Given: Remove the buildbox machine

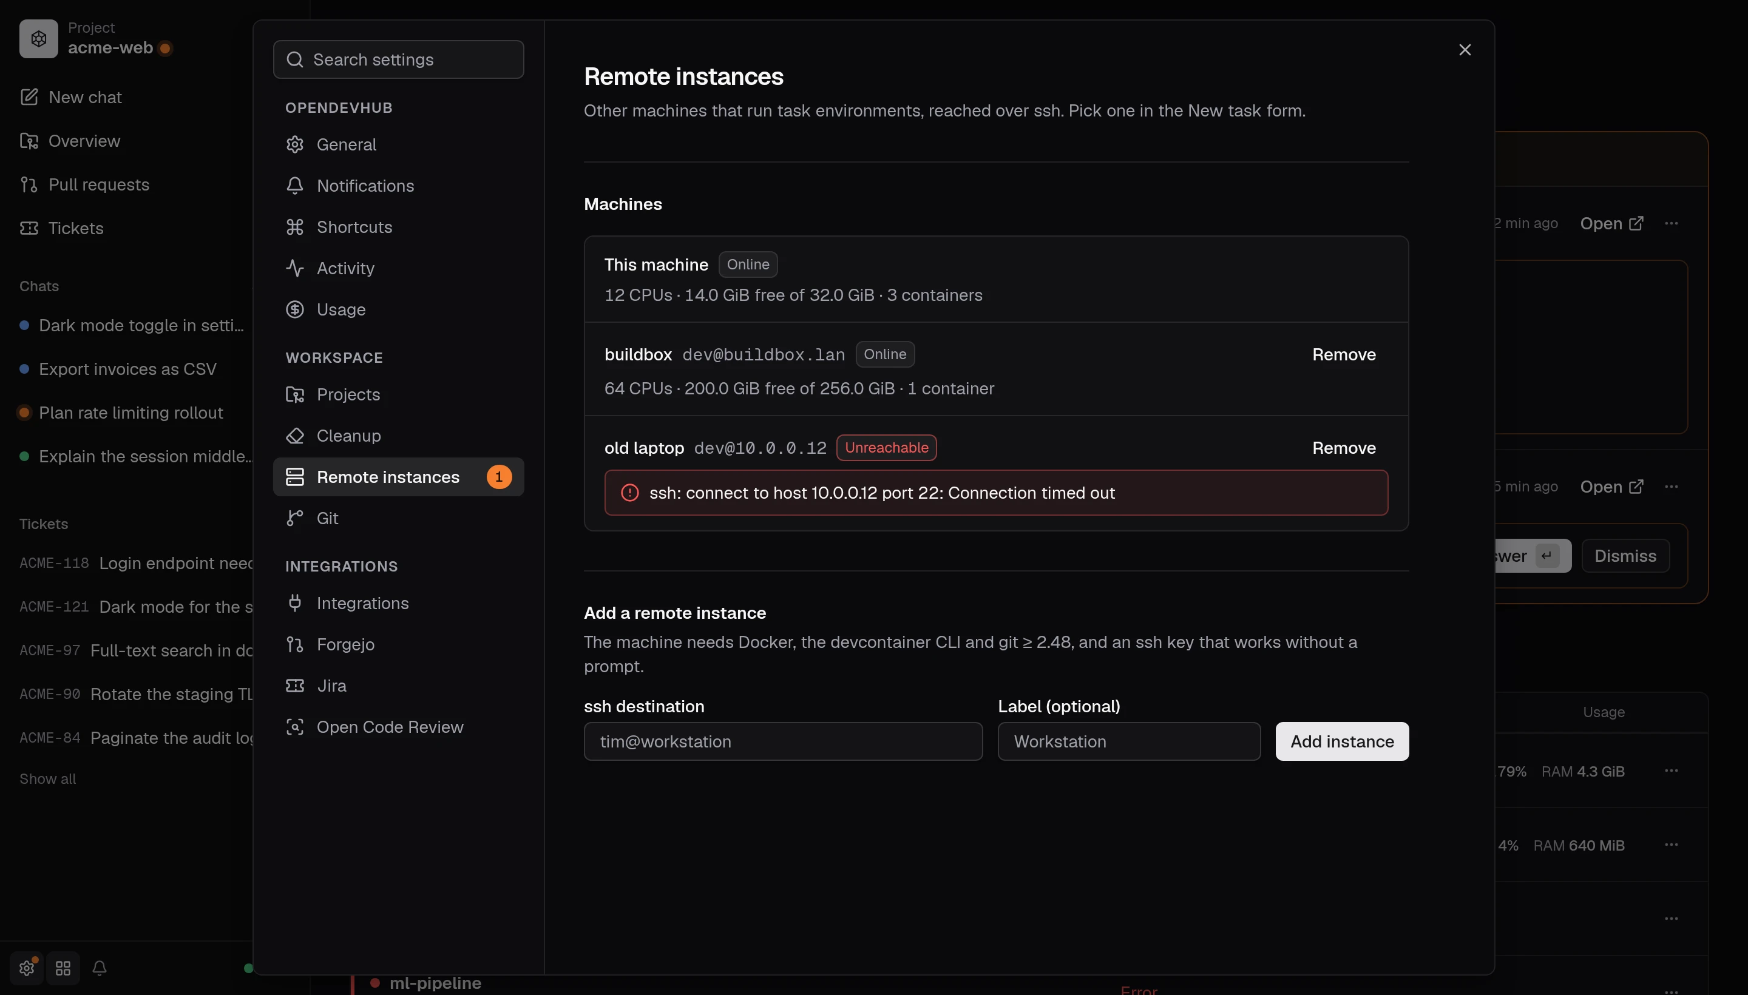Looking at the screenshot, I should (1343, 355).
